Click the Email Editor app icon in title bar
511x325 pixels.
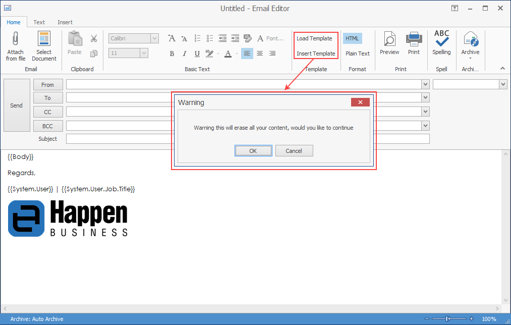click(x=8, y=8)
